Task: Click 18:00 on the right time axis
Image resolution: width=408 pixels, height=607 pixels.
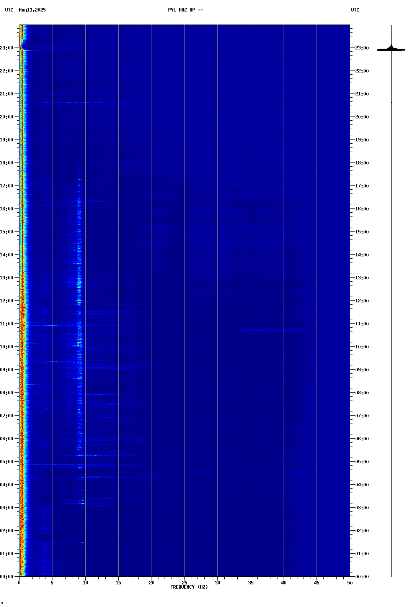Action: coord(362,163)
